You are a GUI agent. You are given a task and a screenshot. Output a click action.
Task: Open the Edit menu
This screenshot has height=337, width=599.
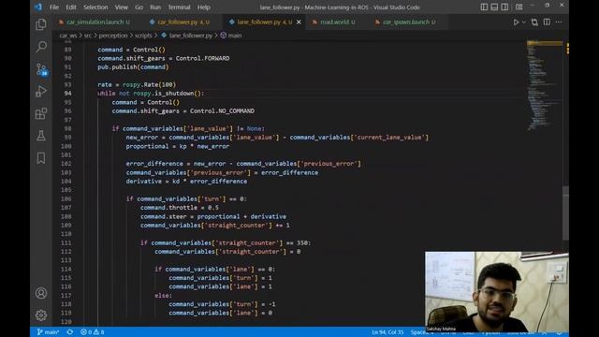pyautogui.click(x=71, y=7)
